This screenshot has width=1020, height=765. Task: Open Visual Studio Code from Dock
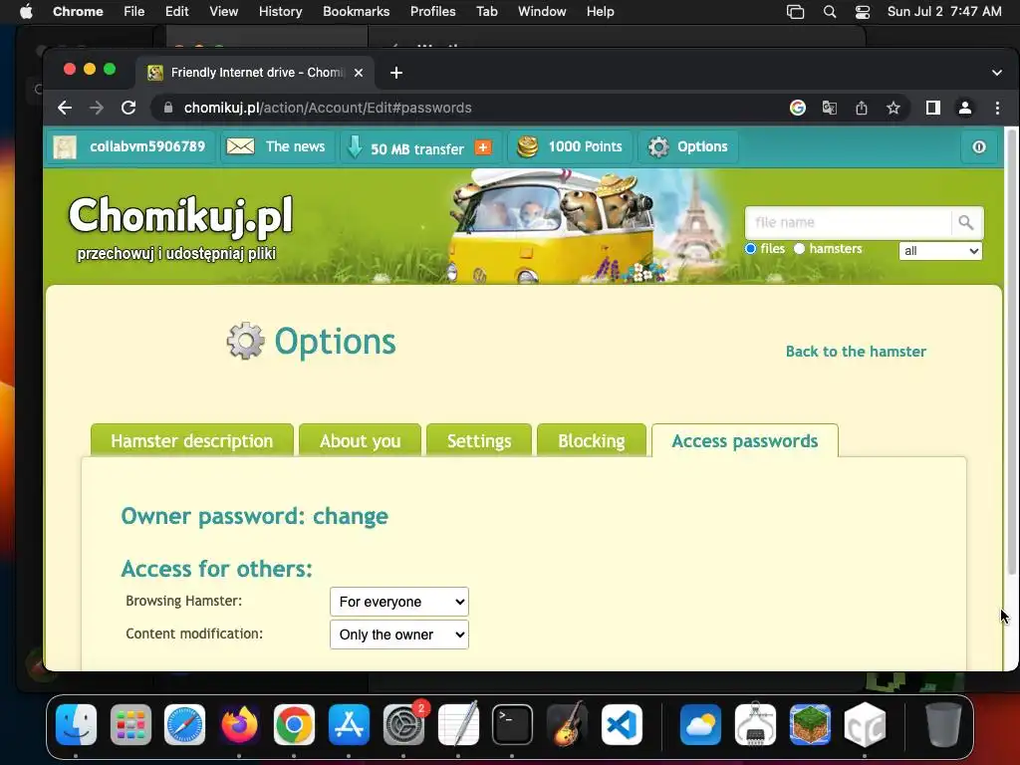tap(622, 725)
